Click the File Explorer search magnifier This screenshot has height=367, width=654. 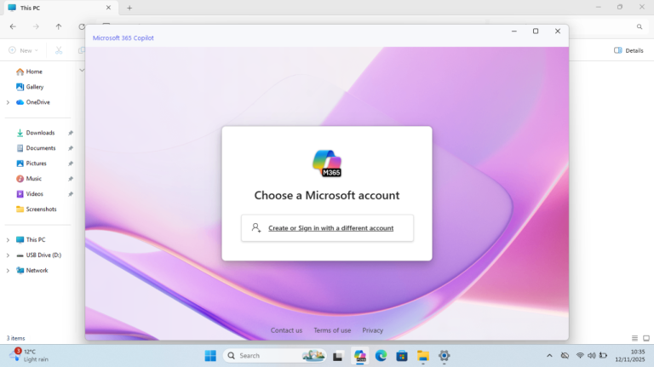640,26
